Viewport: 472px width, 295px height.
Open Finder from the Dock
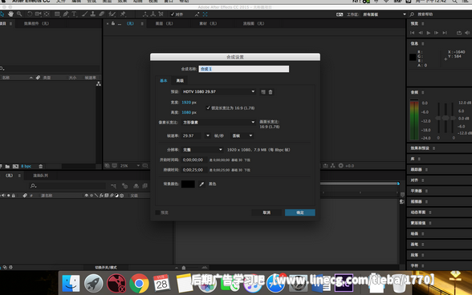point(71,284)
